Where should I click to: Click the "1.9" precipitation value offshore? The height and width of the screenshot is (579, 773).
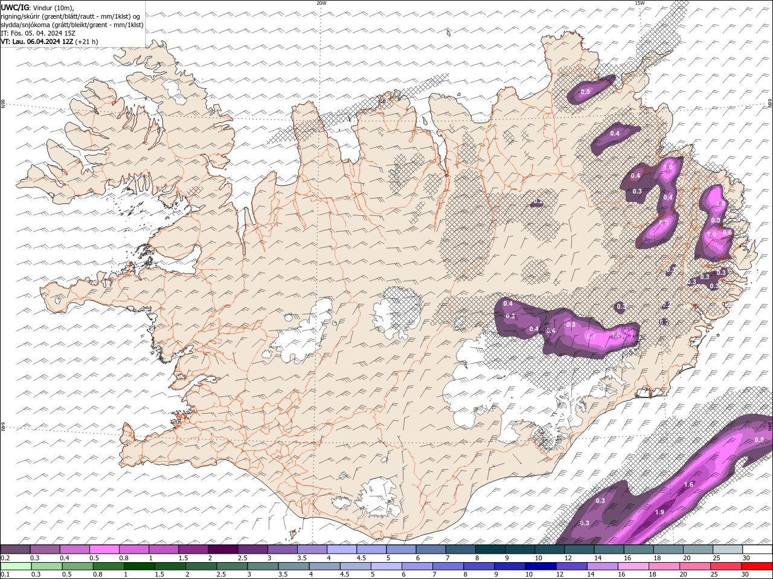pos(659,512)
